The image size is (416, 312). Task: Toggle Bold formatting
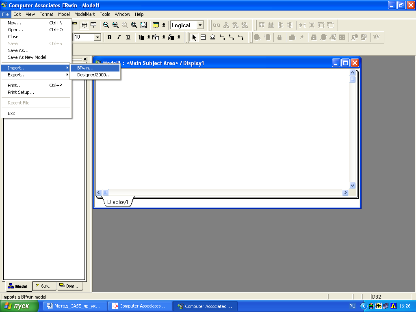click(109, 37)
